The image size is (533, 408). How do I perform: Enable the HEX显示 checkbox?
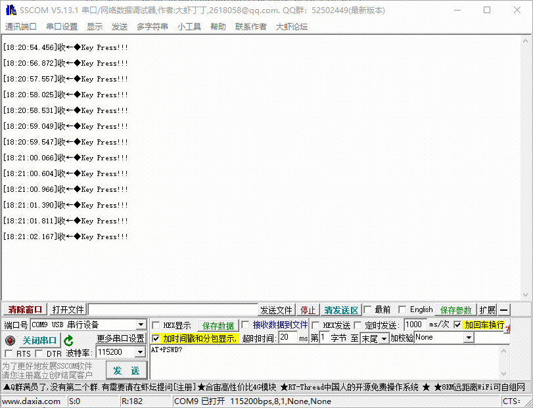[x=156, y=325]
